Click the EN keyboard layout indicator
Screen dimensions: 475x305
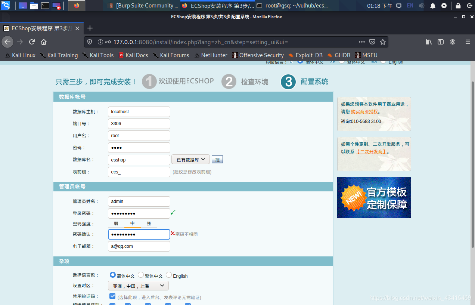(410, 6)
